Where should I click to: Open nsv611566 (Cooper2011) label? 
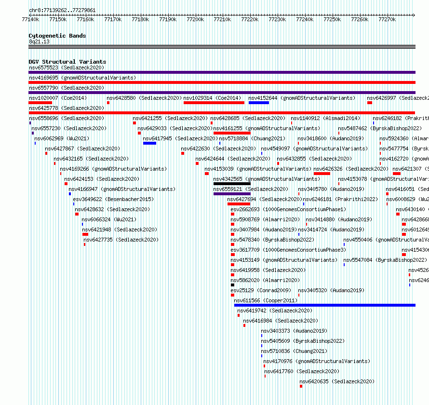pos(266,300)
